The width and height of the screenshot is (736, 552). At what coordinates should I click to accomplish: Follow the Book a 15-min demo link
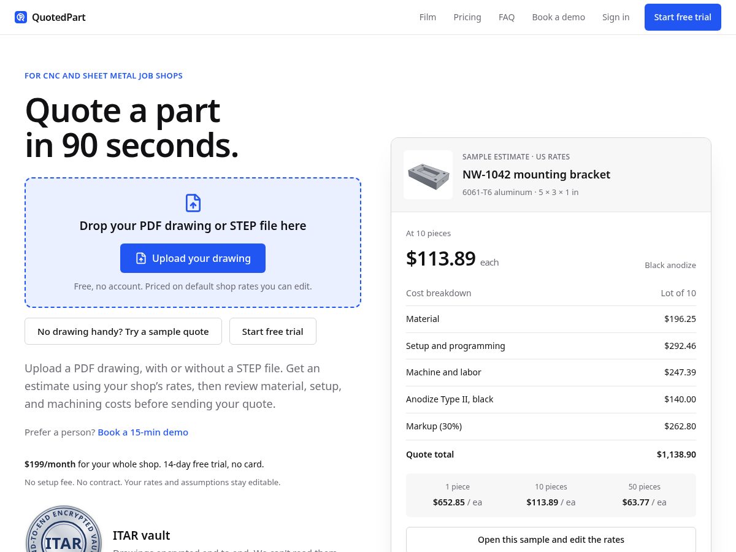[x=143, y=432]
